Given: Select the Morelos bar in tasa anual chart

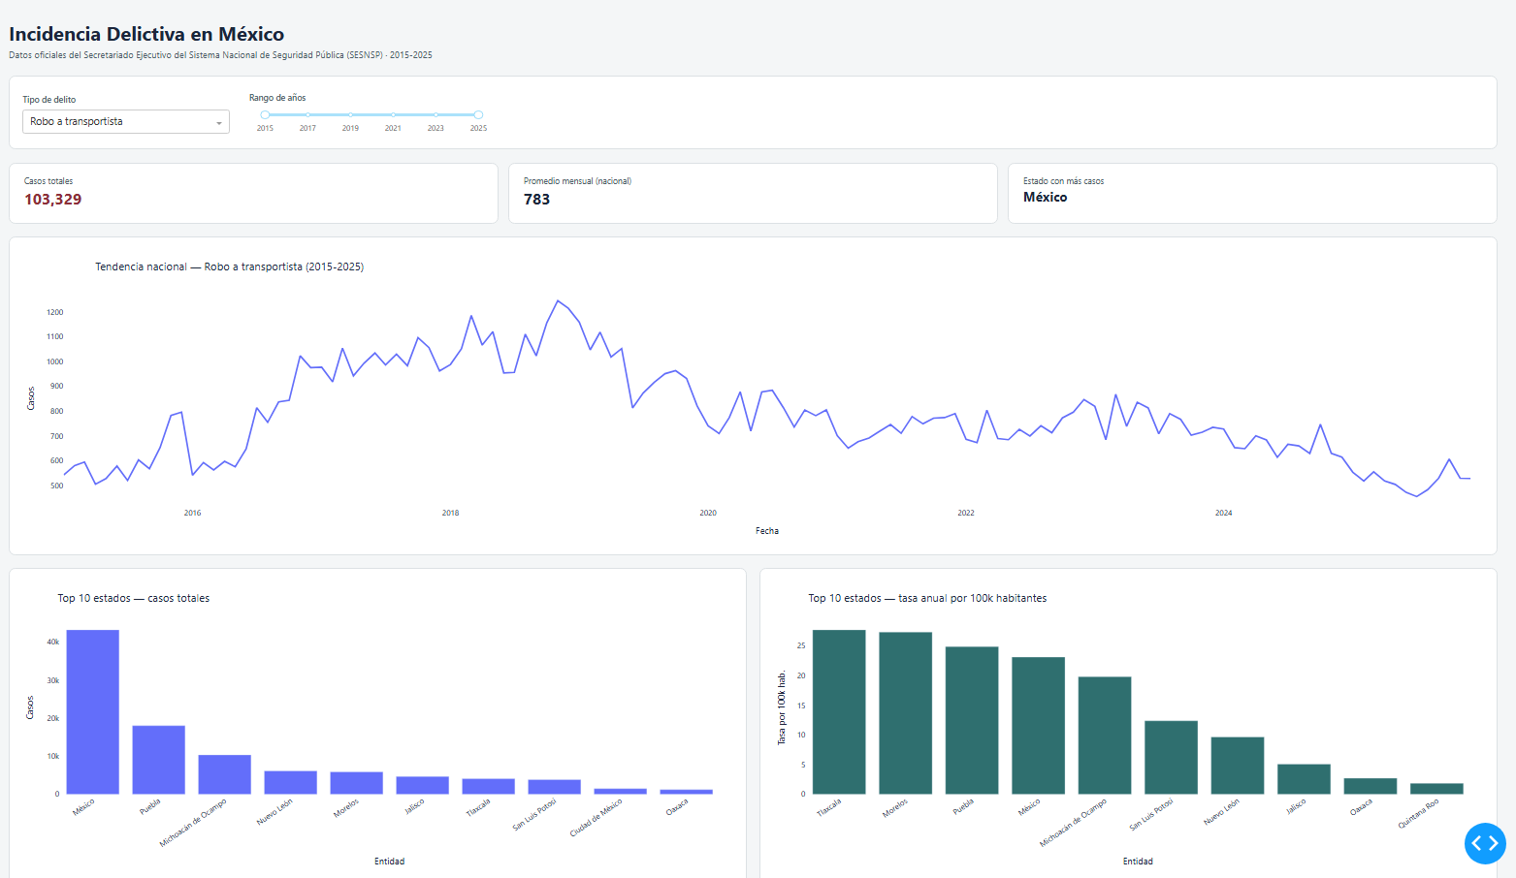Looking at the screenshot, I should [x=906, y=713].
